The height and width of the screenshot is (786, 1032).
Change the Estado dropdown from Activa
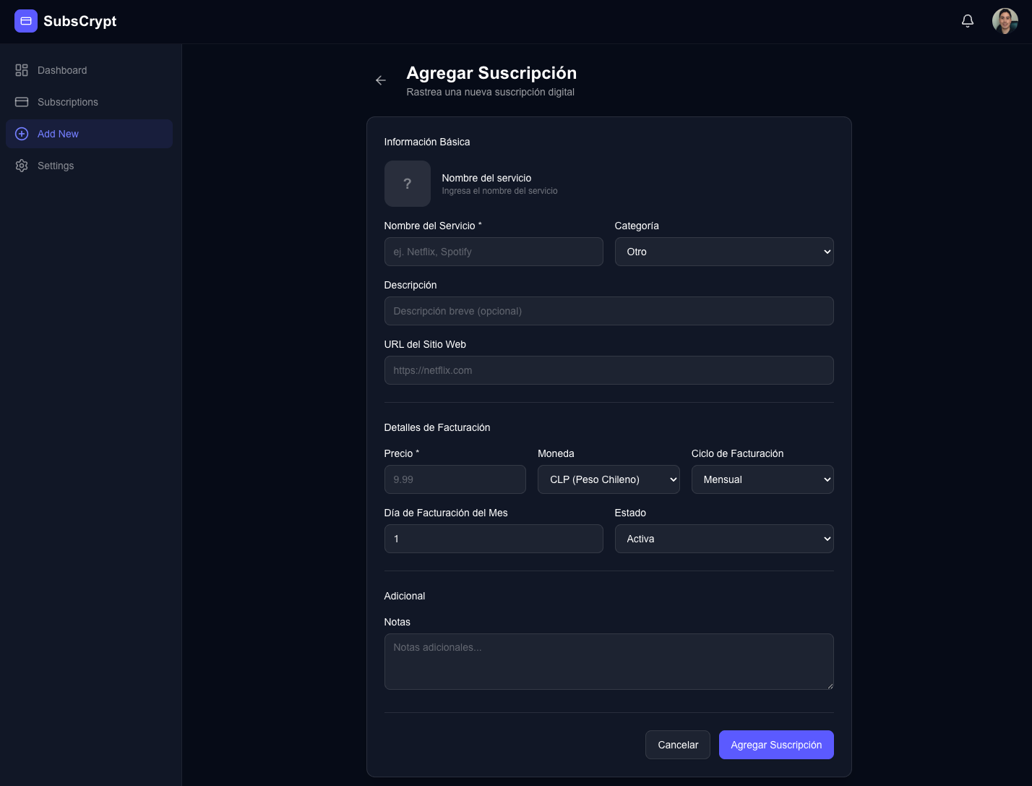(723, 539)
